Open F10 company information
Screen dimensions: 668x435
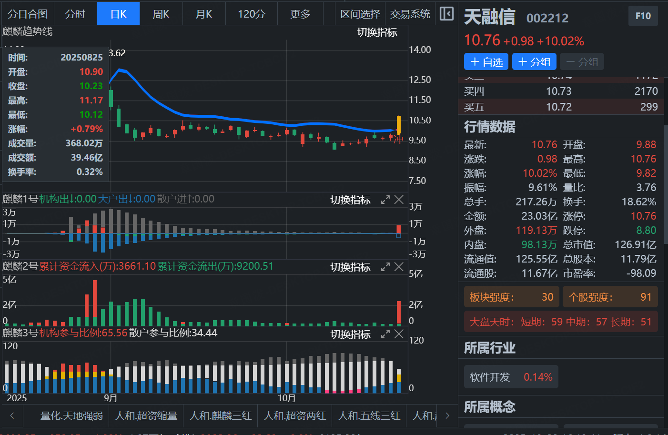pos(643,16)
